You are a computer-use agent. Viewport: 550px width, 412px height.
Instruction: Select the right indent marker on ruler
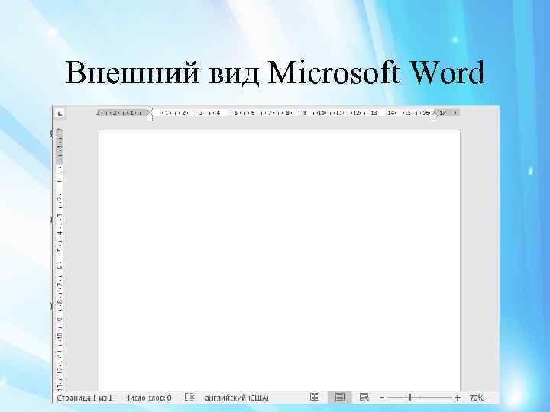pyautogui.click(x=434, y=114)
